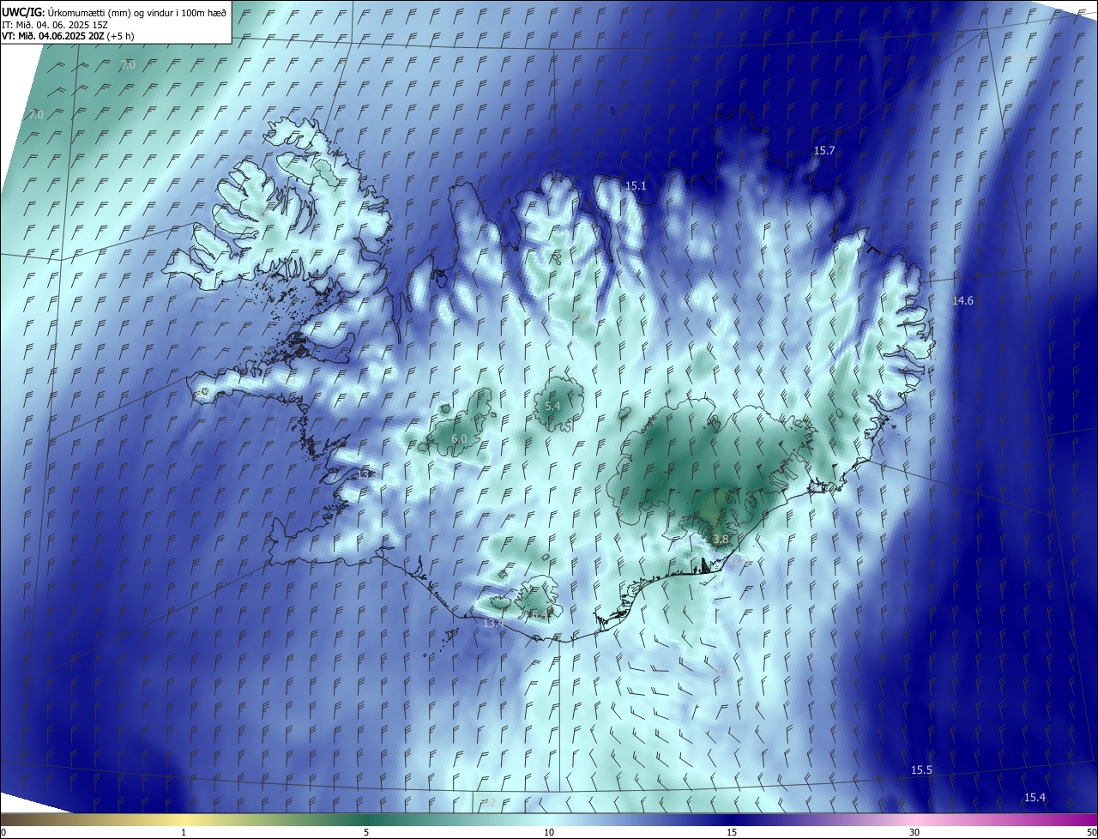Click the '1' tick on color scale
The image size is (1098, 839).
pyautogui.click(x=184, y=832)
